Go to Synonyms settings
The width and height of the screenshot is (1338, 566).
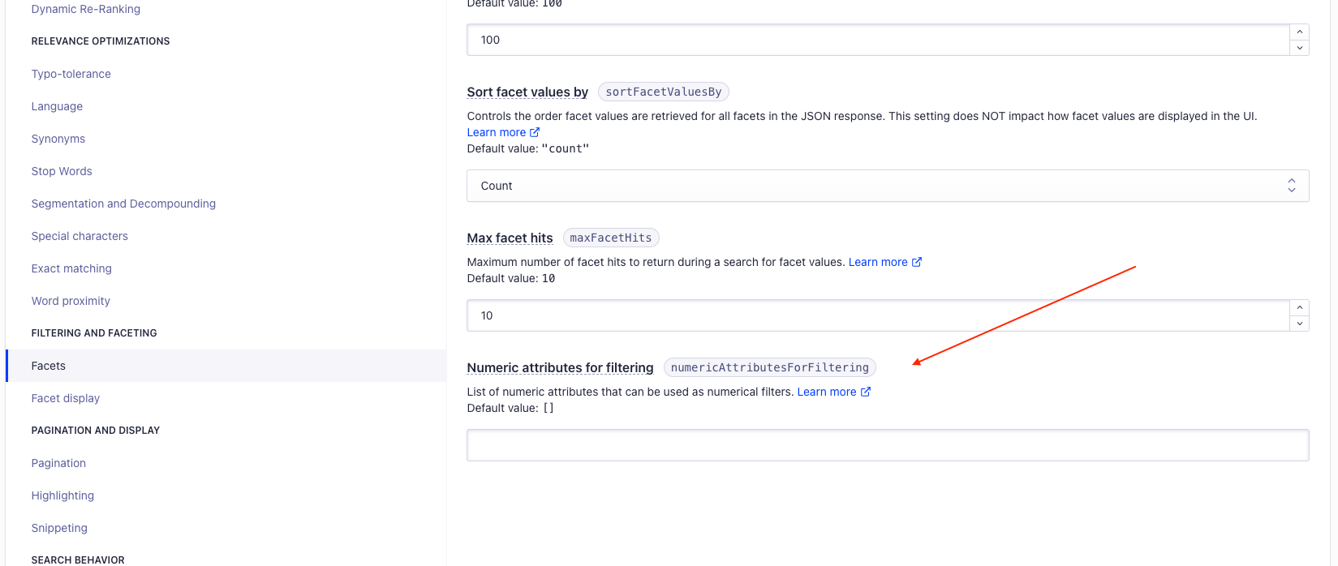58,139
